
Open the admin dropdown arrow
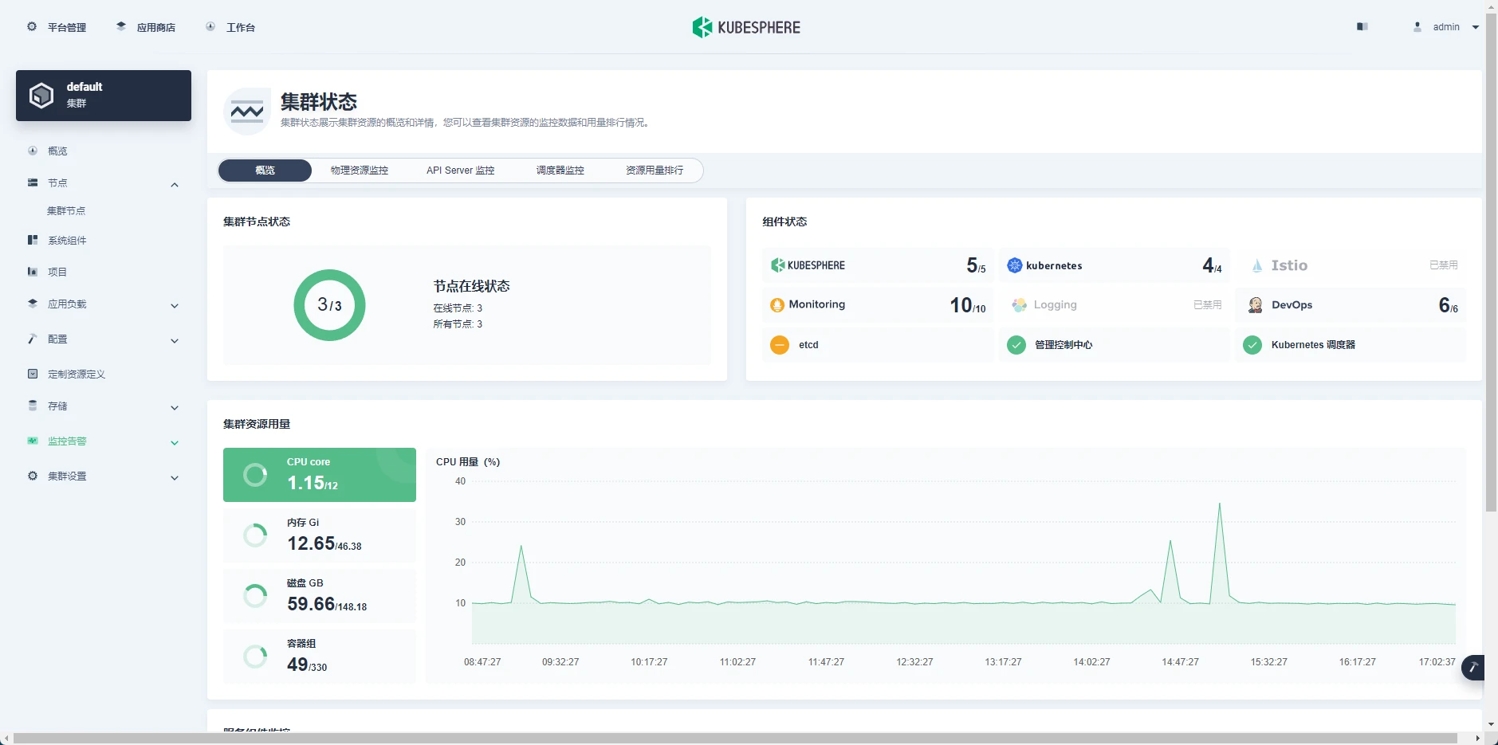tap(1476, 27)
